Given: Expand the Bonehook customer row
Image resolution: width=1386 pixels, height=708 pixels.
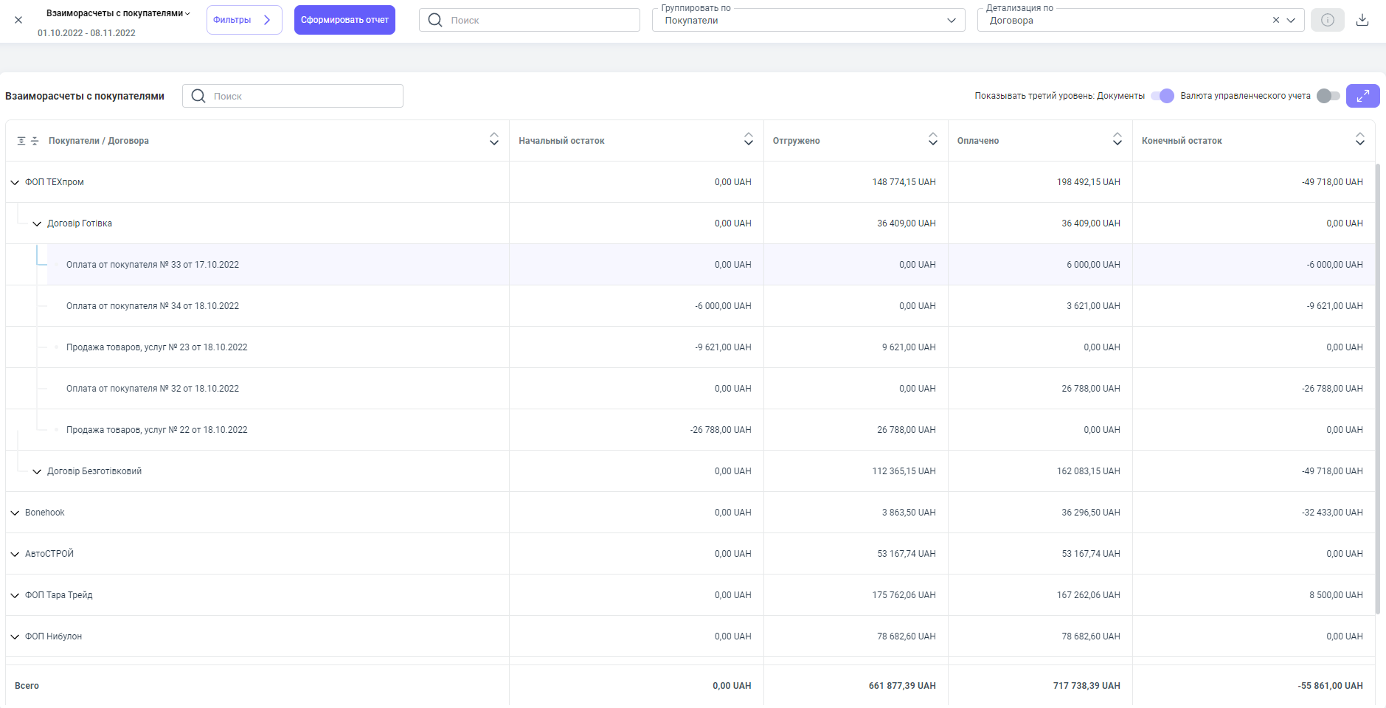Looking at the screenshot, I should click(x=15, y=513).
